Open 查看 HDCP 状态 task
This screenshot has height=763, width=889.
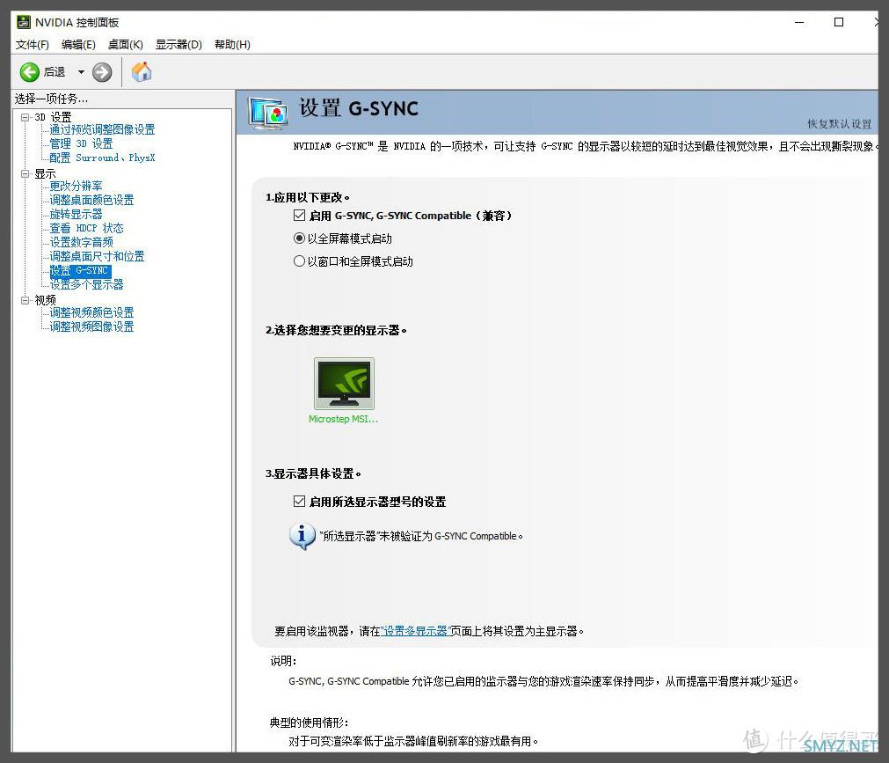[x=87, y=228]
